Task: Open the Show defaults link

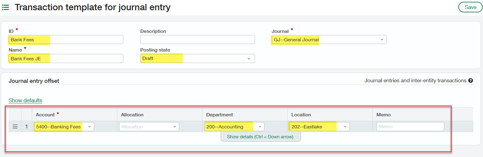Action: 25,100
